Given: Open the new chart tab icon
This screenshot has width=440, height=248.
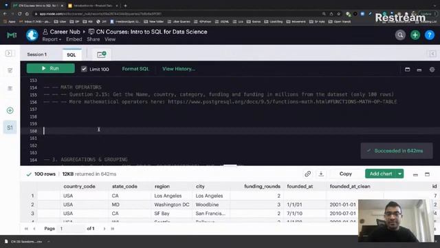Looking at the screenshot, I should (x=101, y=54).
